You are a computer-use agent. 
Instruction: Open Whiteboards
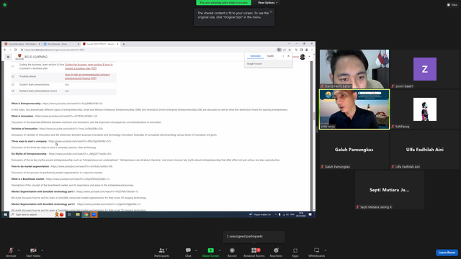316,252
